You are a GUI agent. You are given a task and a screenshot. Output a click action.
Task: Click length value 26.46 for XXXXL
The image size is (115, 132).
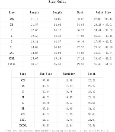coord(34,64)
